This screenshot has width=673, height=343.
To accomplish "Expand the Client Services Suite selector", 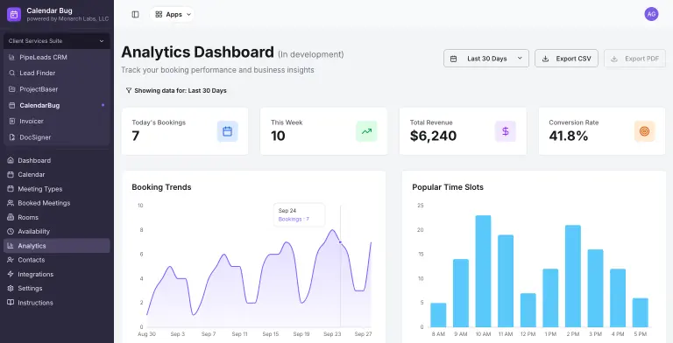I will (56, 41).
